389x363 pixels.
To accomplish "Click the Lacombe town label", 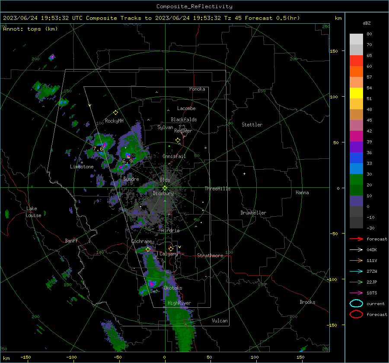I will [x=186, y=108].
